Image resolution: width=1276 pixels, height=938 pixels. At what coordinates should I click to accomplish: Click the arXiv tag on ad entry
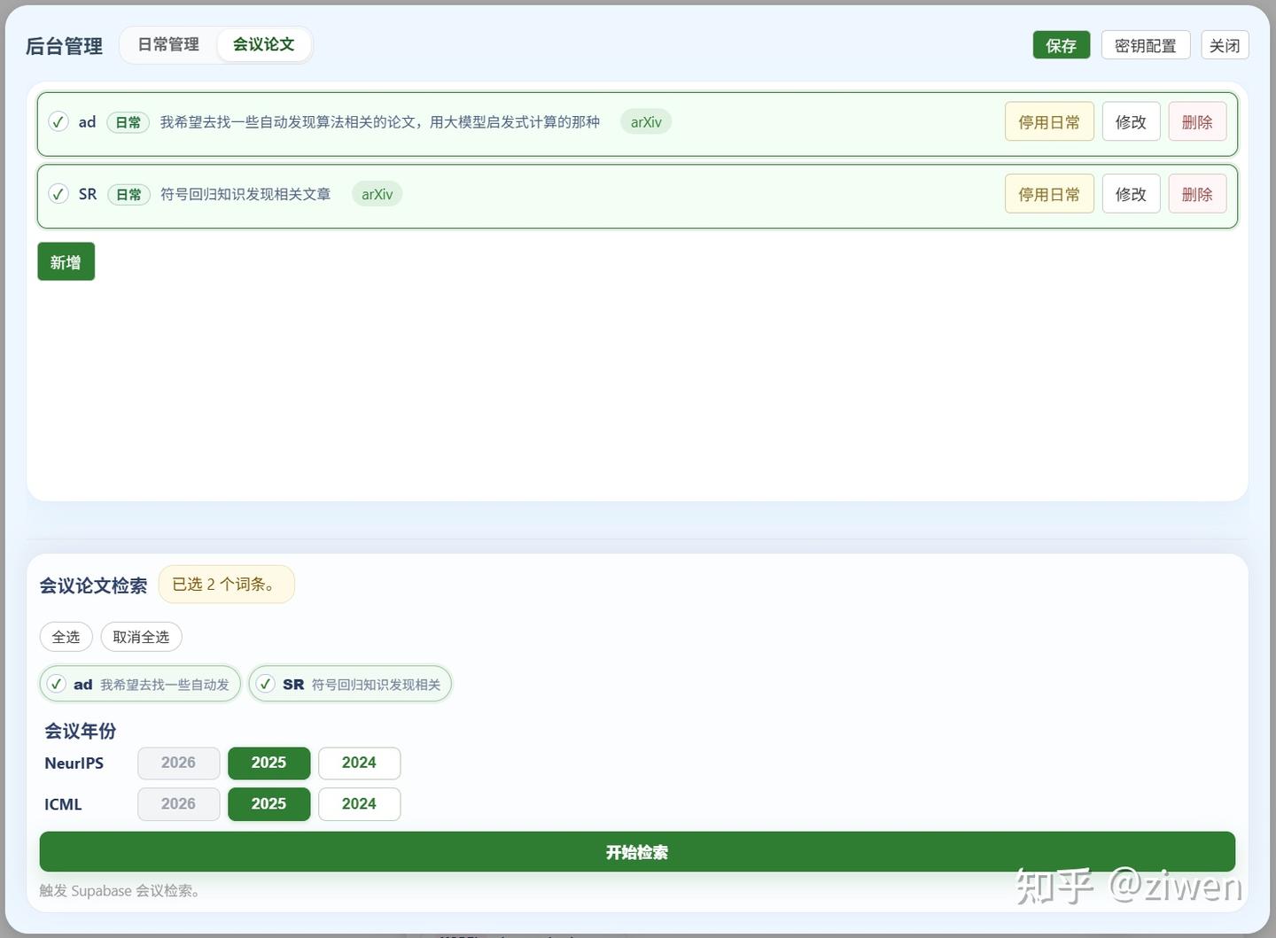646,122
